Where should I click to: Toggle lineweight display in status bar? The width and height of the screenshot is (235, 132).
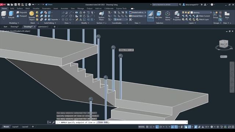[x=182, y=127]
